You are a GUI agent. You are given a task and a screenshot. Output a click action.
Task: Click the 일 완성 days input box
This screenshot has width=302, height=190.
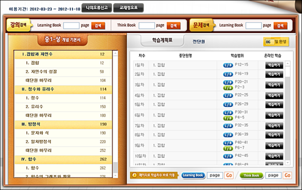(x=269, y=42)
